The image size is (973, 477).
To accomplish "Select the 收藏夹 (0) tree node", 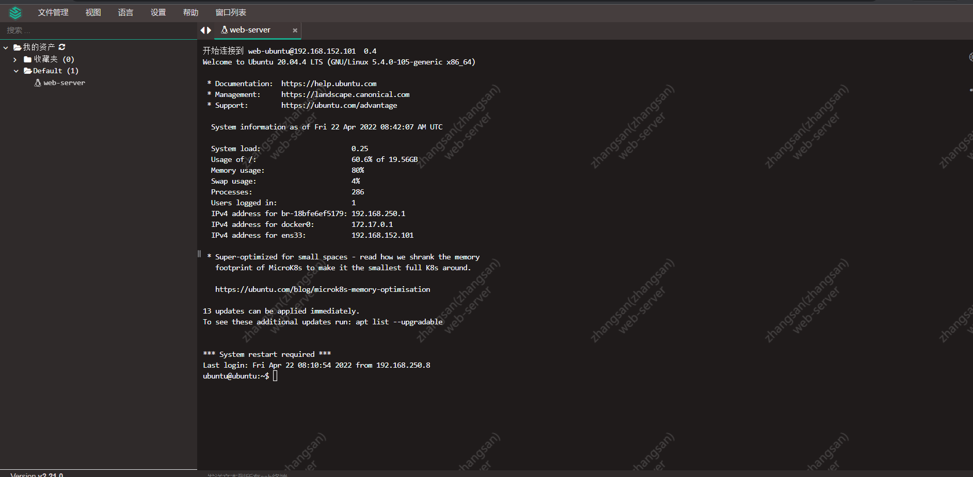I will (54, 59).
